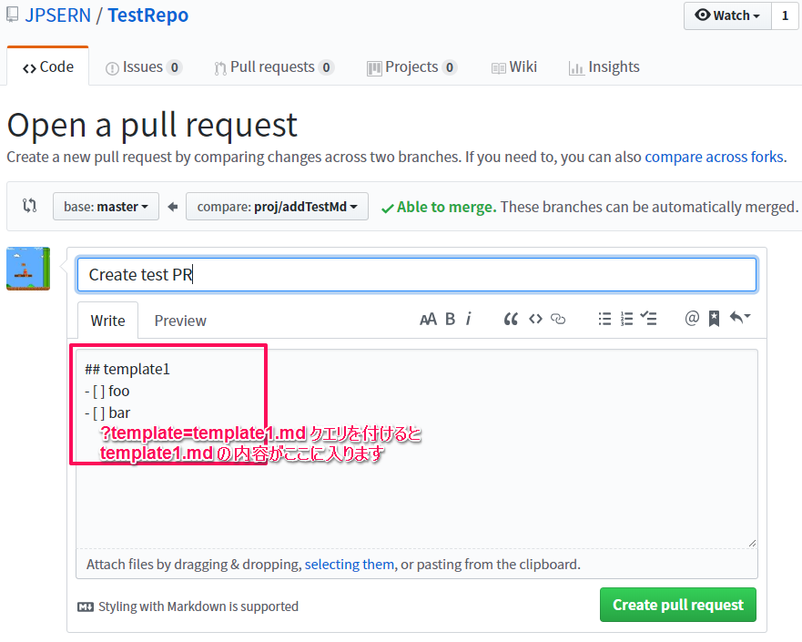Click Styling with Markdown is supported

(x=198, y=606)
